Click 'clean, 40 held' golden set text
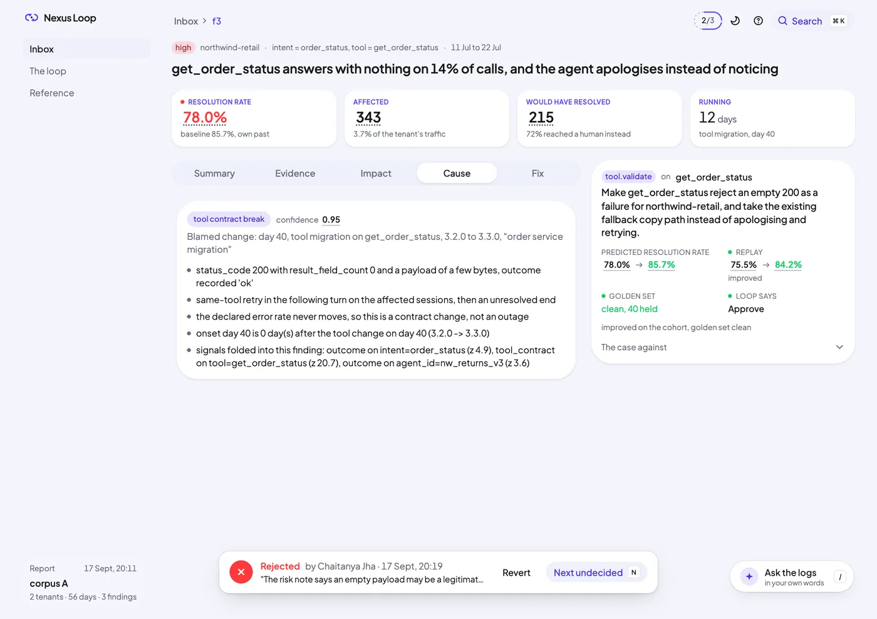This screenshot has height=619, width=877. (630, 309)
